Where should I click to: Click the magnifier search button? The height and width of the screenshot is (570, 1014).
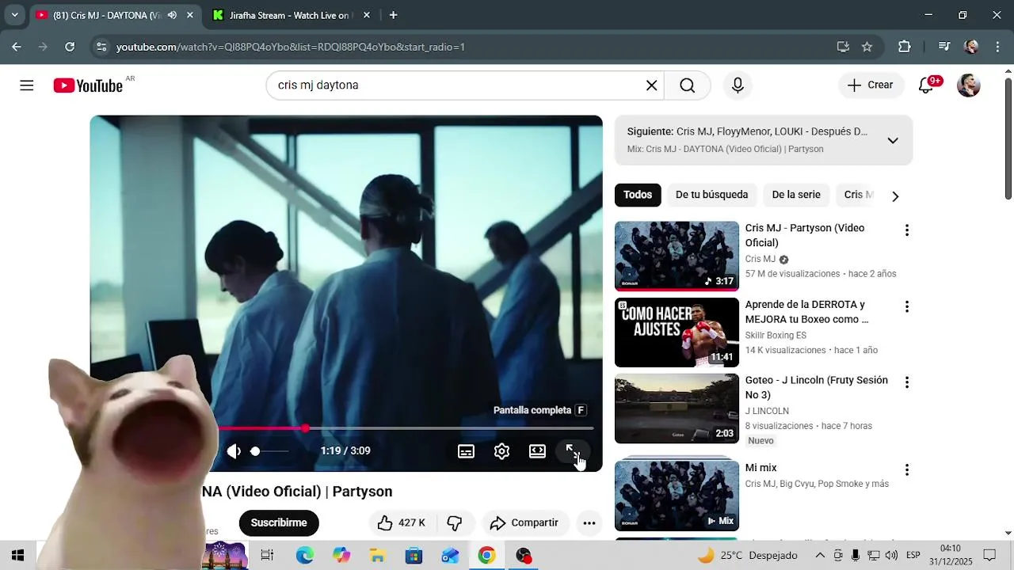pos(687,85)
